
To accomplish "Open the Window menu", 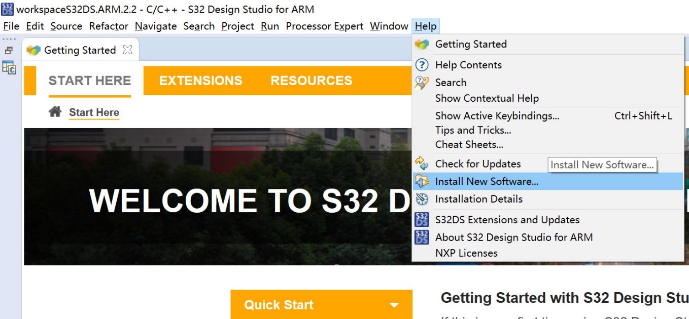I will [389, 26].
